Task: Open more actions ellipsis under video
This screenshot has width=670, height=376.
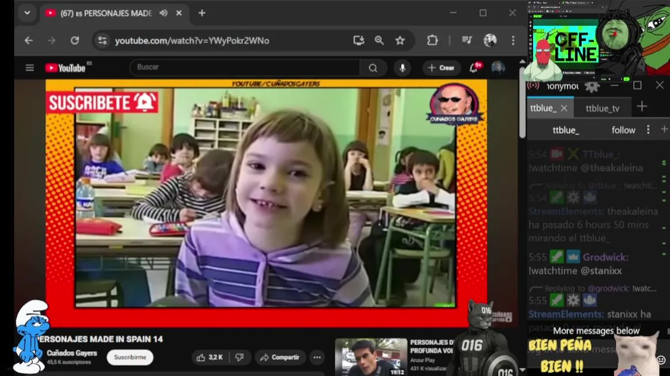Action: [x=317, y=357]
